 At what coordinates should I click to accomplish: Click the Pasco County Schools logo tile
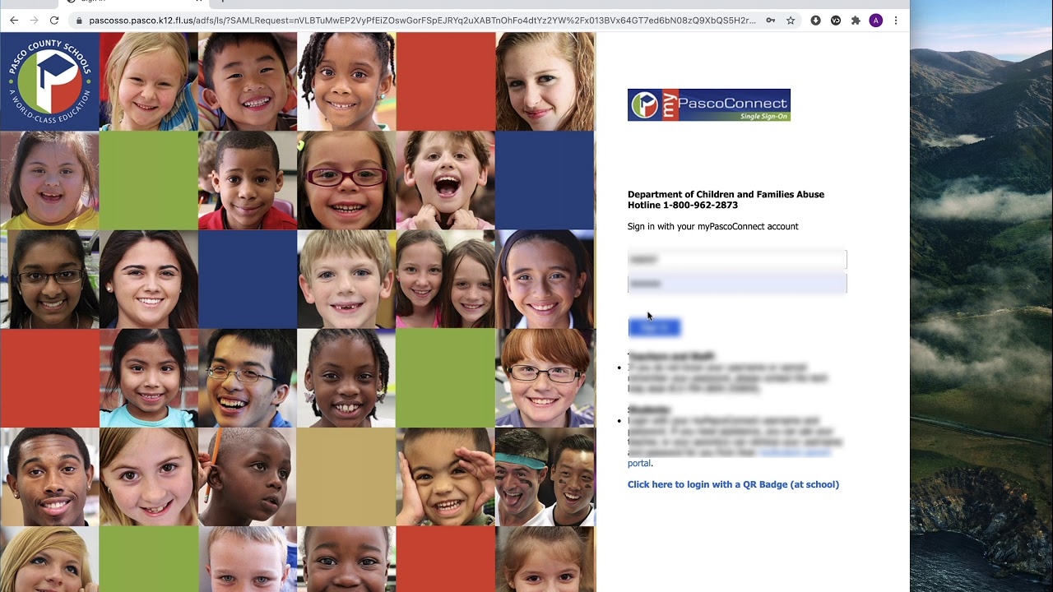[x=49, y=81]
